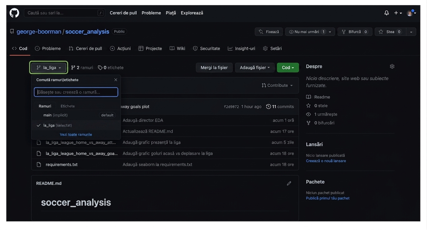Expand the watch options dropdown arrow

(330, 32)
